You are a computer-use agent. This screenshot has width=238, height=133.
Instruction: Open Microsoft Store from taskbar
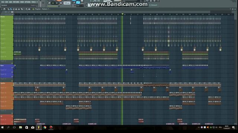click(x=26, y=127)
